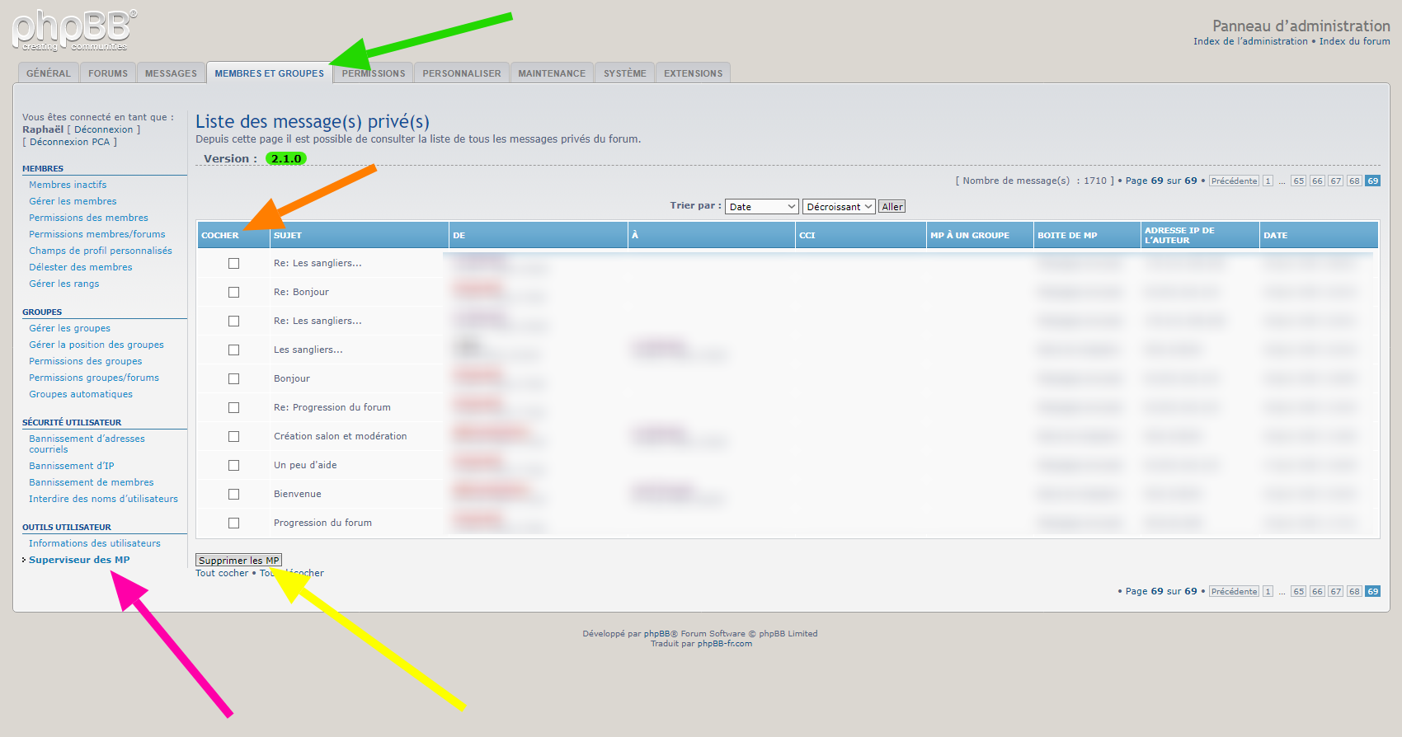Select the checkbox for "Bienvenue" message
Viewport: 1402px width, 737px height.
point(233,494)
